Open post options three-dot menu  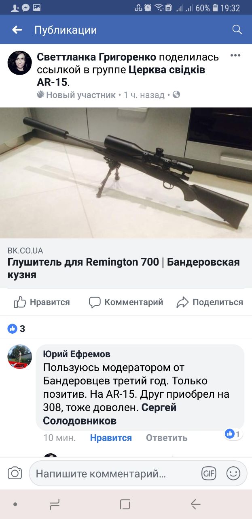click(235, 56)
